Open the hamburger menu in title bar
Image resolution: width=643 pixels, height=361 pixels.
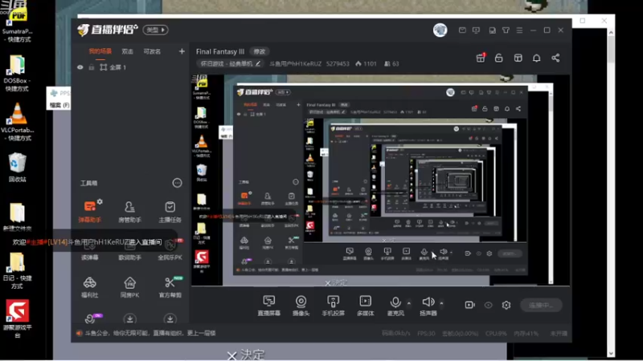coord(519,30)
